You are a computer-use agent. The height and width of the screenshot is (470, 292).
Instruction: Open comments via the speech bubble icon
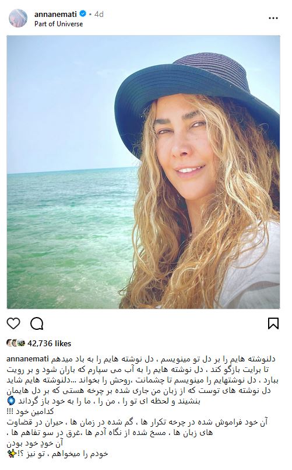pos(37,323)
